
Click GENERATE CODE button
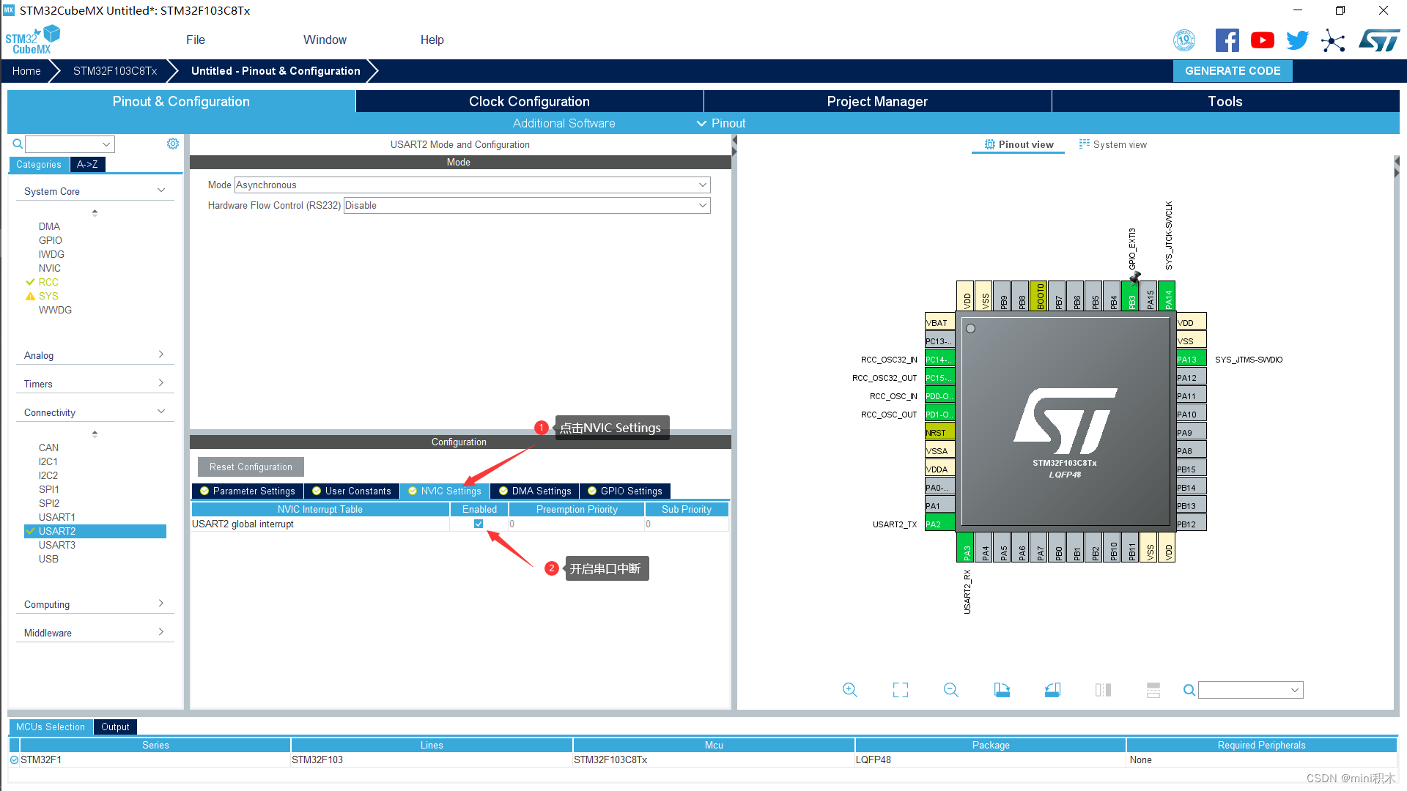[x=1234, y=70]
